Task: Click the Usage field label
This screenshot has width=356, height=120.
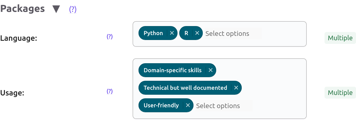Action: pyautogui.click(x=12, y=93)
